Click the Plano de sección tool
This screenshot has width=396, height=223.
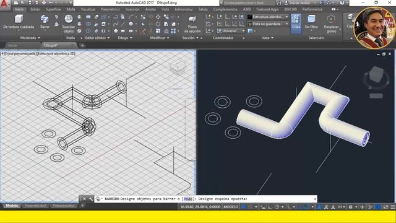click(192, 24)
